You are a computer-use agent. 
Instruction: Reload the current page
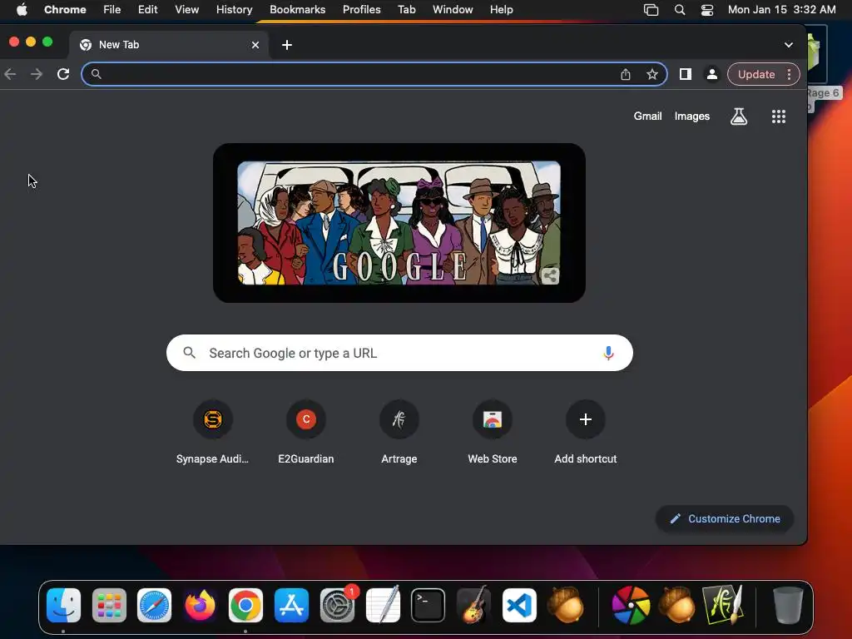click(x=63, y=74)
